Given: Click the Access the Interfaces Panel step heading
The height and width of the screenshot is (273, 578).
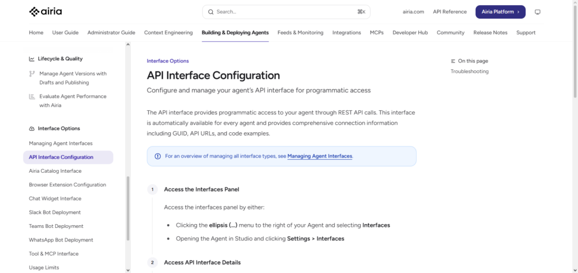Looking at the screenshot, I should pos(202,190).
